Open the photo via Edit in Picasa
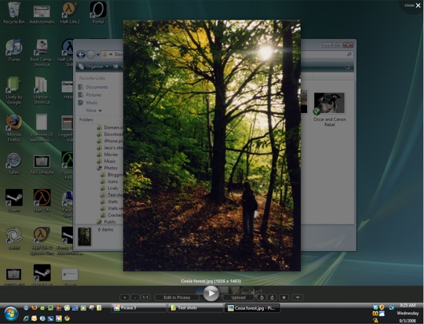 pos(177,297)
